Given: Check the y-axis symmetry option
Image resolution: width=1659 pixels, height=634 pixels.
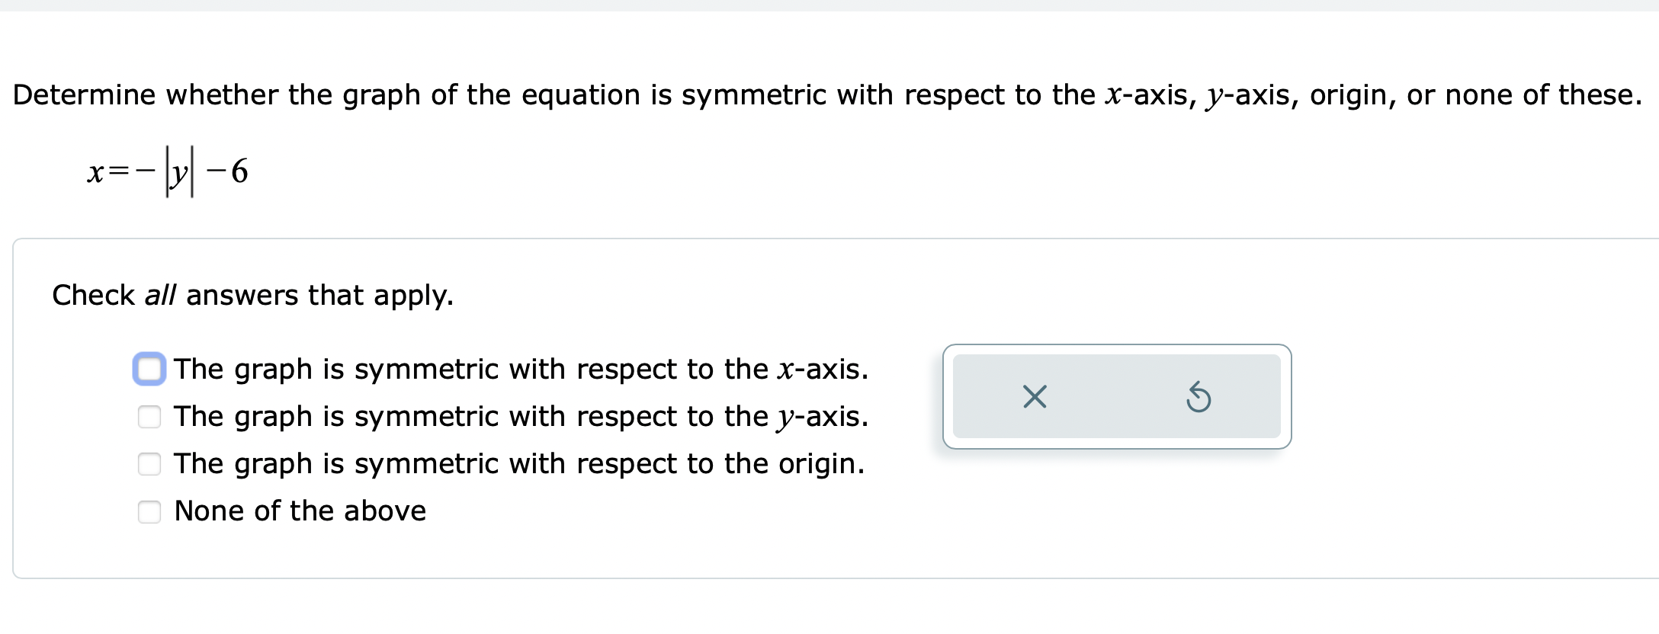Looking at the screenshot, I should click(149, 417).
